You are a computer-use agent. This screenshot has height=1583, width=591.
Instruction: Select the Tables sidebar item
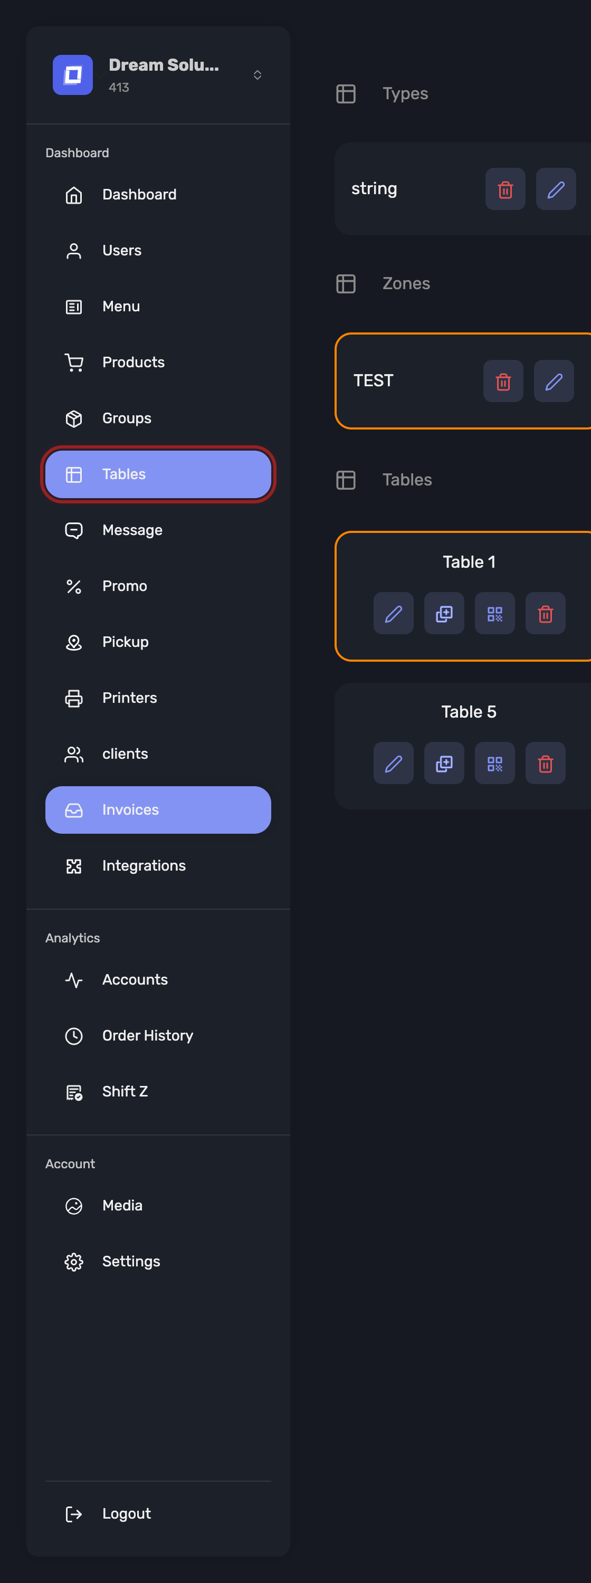click(x=158, y=474)
